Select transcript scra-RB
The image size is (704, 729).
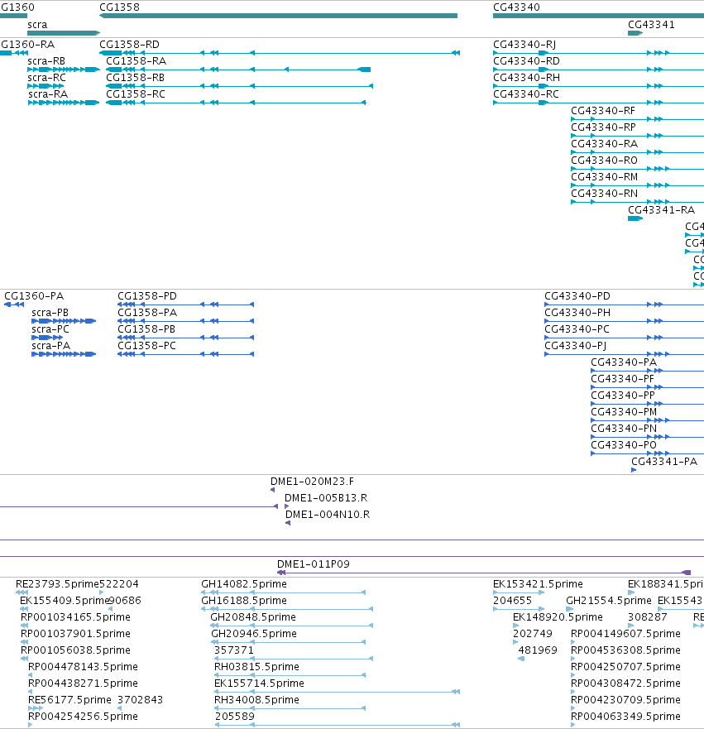[x=46, y=61]
